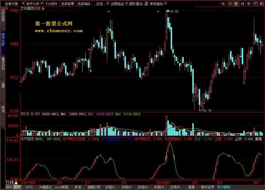Screen dimensions: 265x190
Task: Click 常用指标 in the toolbar
Action: pos(156,4)
